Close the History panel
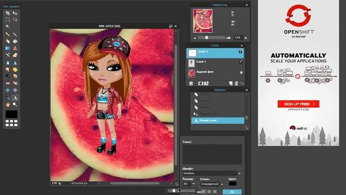The height and width of the screenshot is (195, 346). click(247, 90)
